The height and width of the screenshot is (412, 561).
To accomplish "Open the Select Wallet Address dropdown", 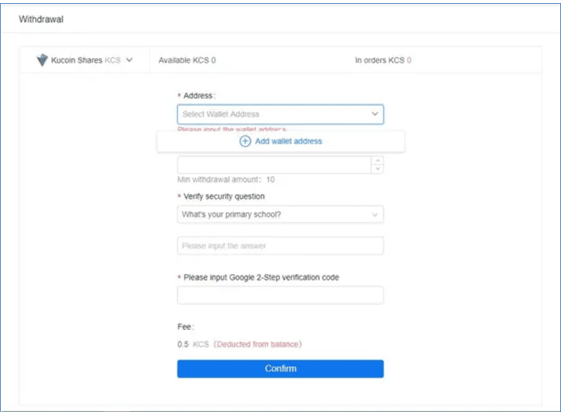I will (x=274, y=114).
